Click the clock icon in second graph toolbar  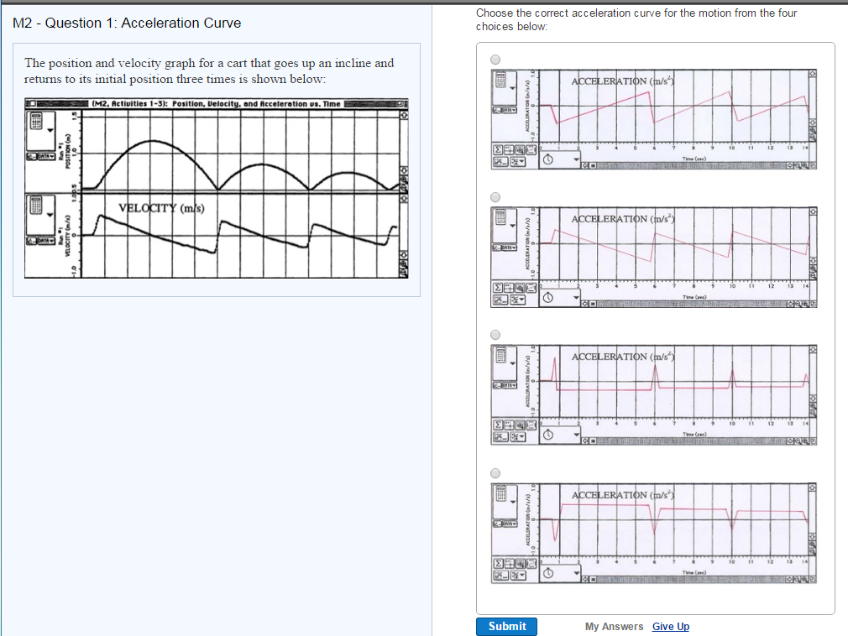coord(548,297)
